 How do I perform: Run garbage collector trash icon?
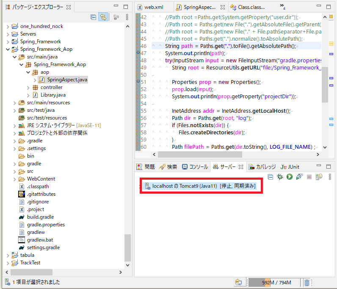(x=307, y=282)
